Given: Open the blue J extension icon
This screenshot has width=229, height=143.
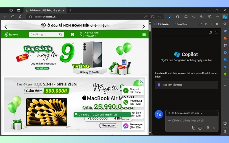Looking at the screenshot, I should (x=169, y=17).
